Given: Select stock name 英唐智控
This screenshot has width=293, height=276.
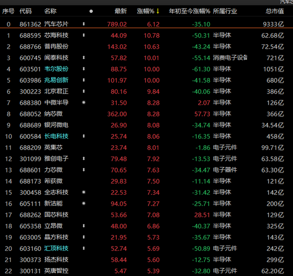Looking at the screenshot, I should pos(56,271).
